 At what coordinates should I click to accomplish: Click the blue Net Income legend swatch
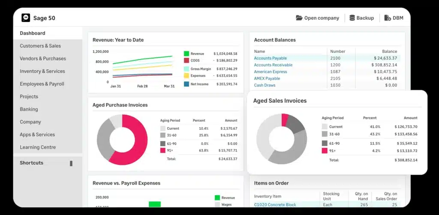click(186, 84)
